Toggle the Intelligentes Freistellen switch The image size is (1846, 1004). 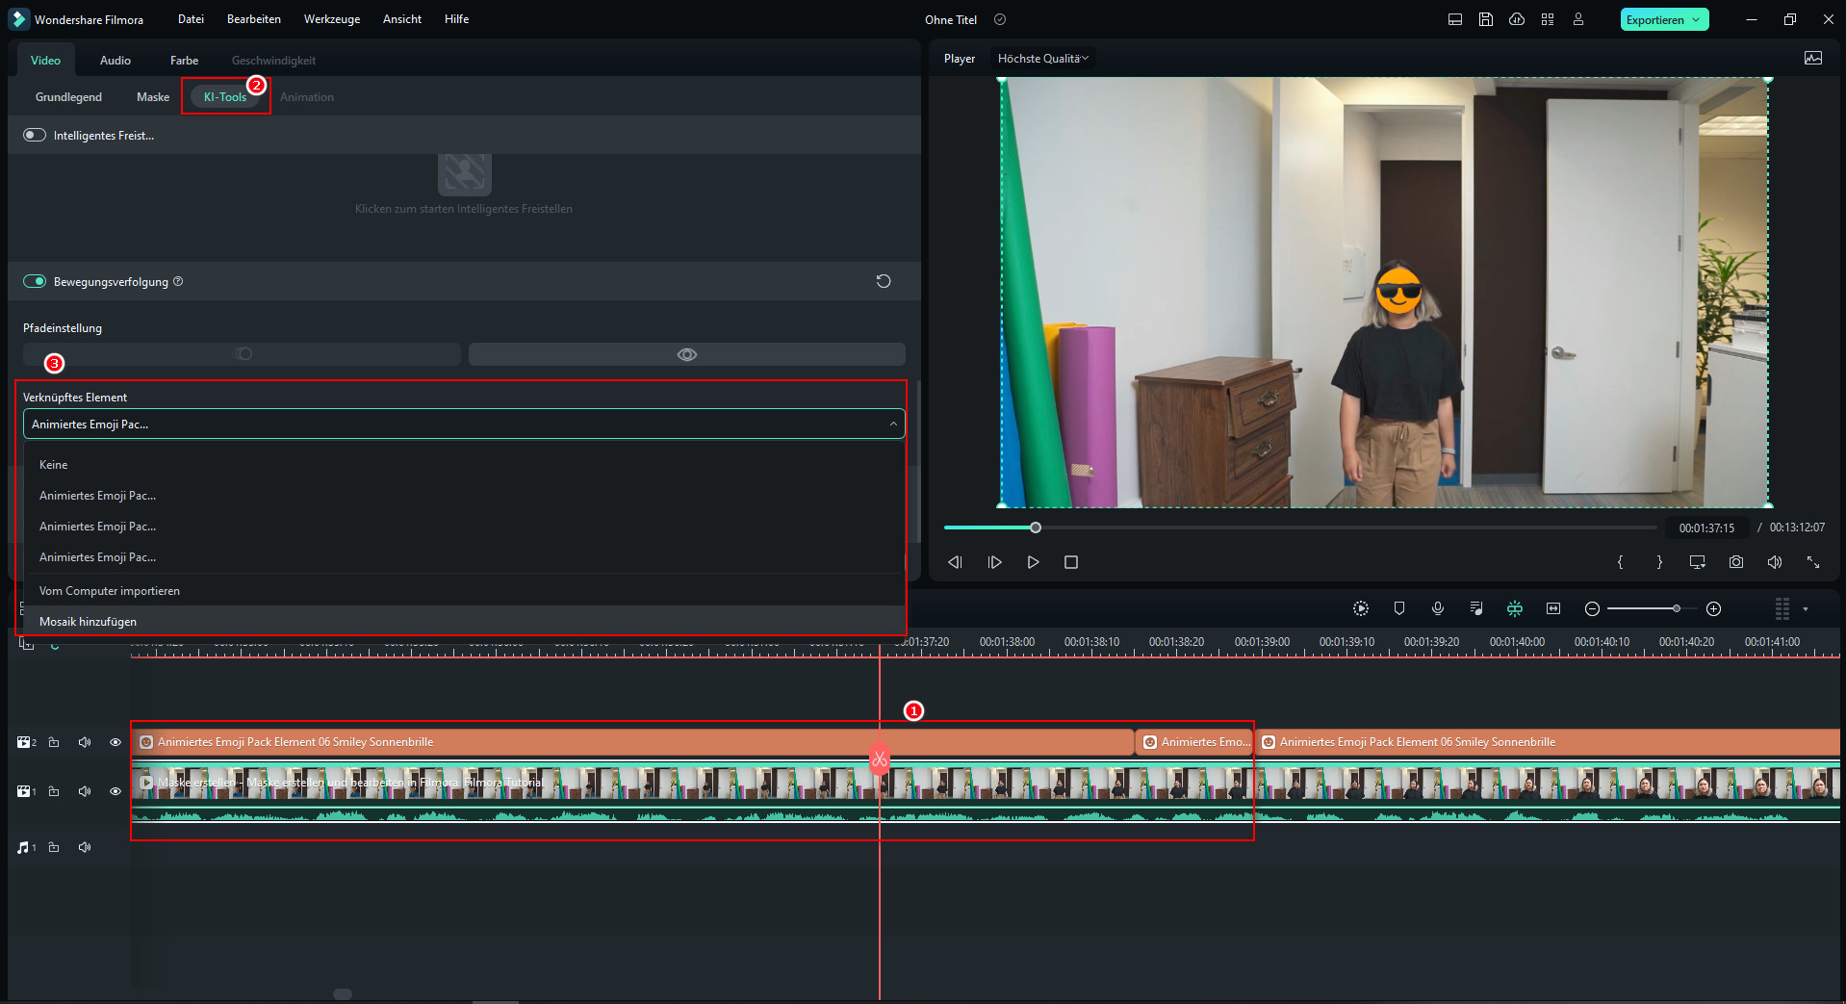click(35, 136)
